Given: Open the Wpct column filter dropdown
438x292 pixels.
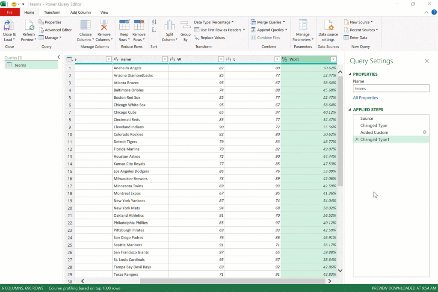Looking at the screenshot, I should coord(333,59).
